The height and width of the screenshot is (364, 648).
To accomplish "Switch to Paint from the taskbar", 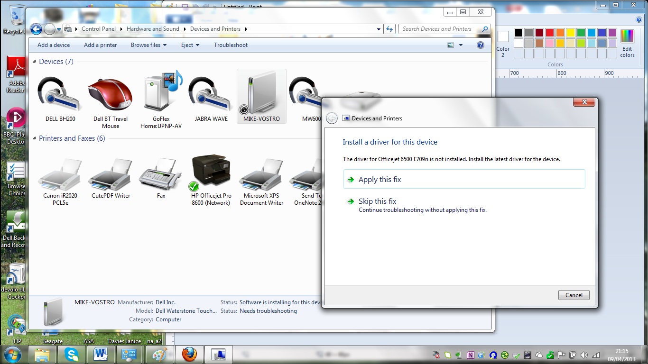I will pyautogui.click(x=159, y=355).
